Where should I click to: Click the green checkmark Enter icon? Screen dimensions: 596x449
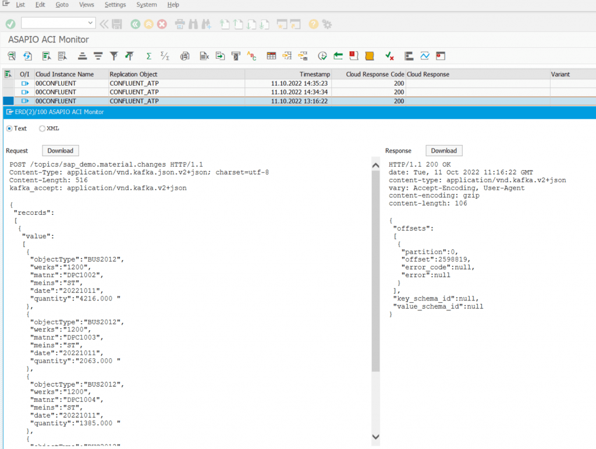pos(10,24)
